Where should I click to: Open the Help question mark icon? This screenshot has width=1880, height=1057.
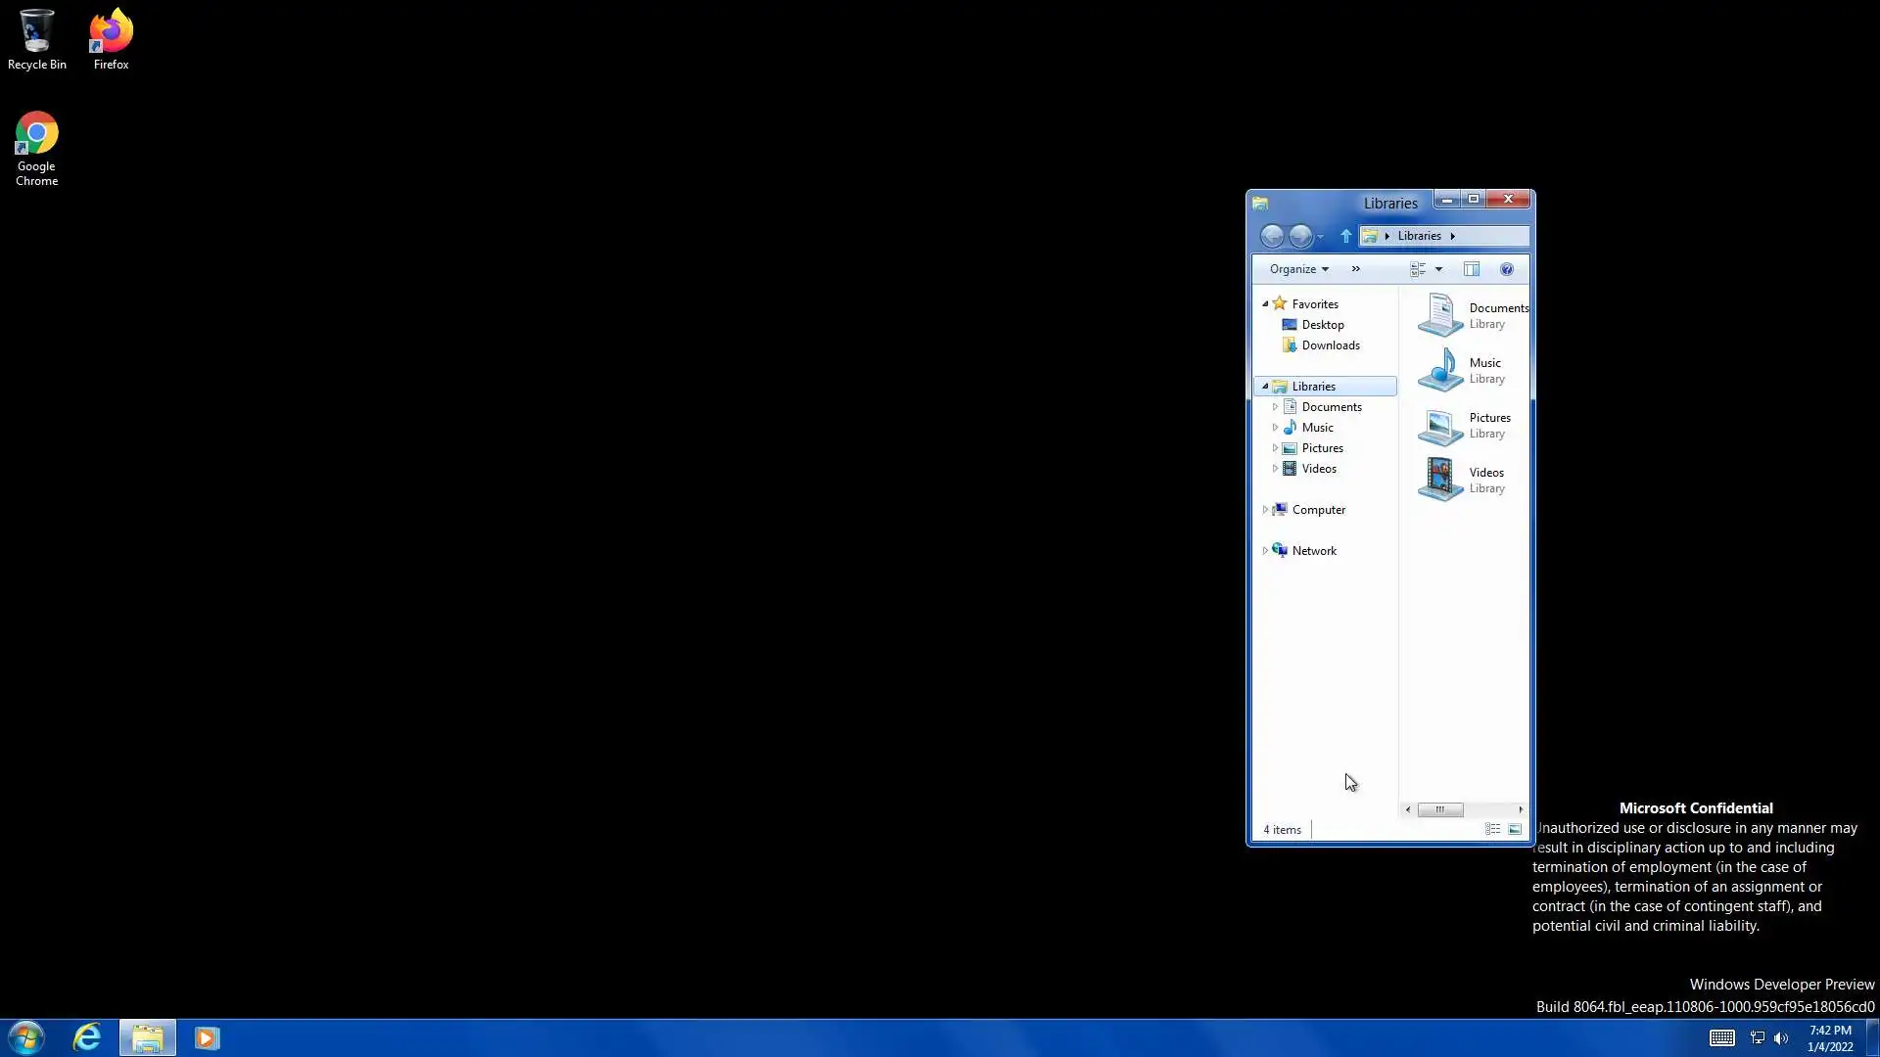click(1507, 269)
